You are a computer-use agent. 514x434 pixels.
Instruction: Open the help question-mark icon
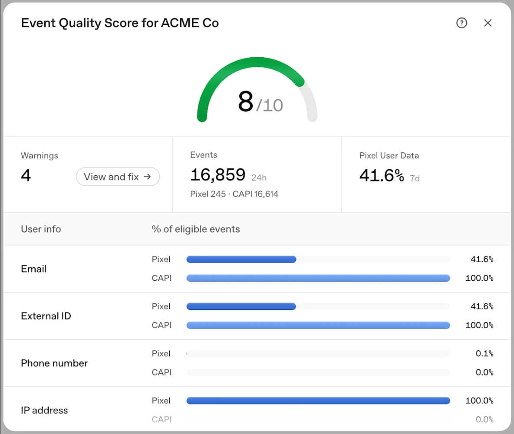[461, 23]
